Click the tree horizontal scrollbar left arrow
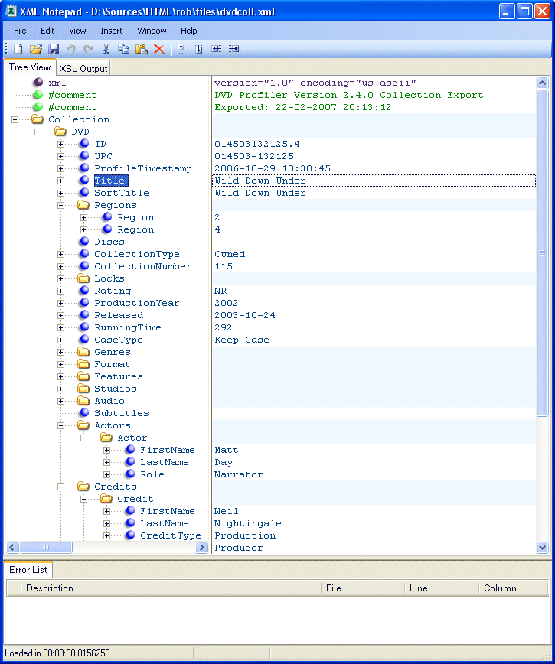Image resolution: width=555 pixels, height=664 pixels. pos(11,547)
